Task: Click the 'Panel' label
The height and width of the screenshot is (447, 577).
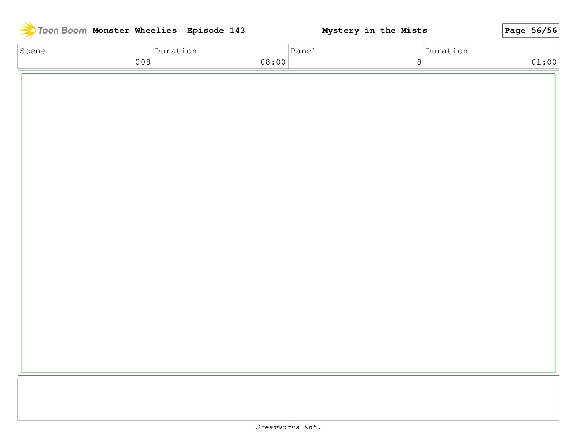Action: click(303, 51)
